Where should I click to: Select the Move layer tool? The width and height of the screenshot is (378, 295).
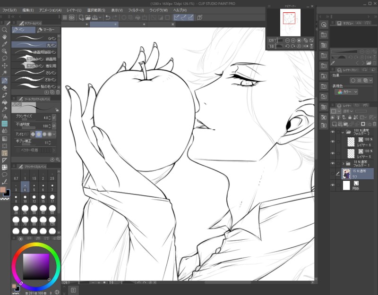coord(4,66)
